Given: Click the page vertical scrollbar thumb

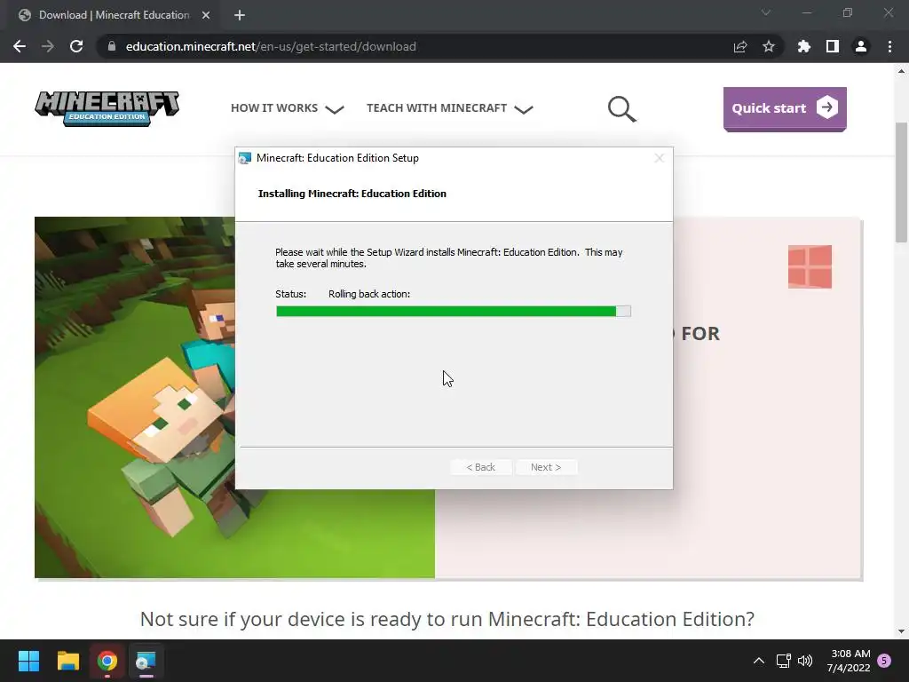Looking at the screenshot, I should click(x=901, y=183).
